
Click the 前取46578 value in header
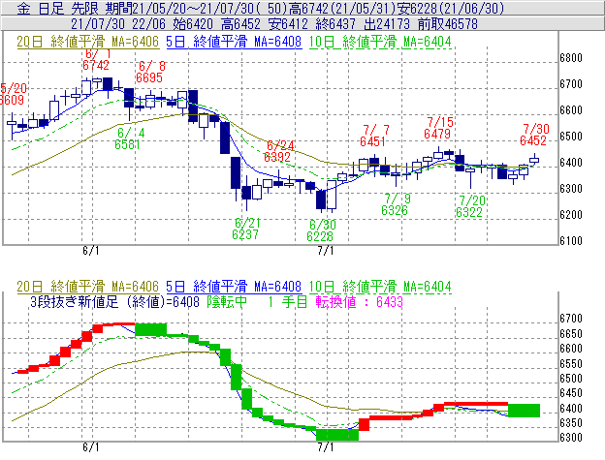[x=448, y=24]
